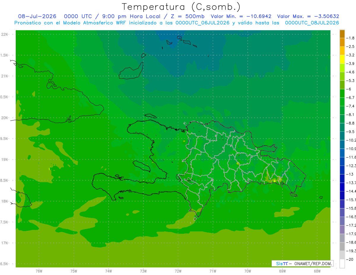Image resolution: width=356 pixels, height=275 pixels.
Task: Click the '-5.3' color bar value
Action: 350,81
